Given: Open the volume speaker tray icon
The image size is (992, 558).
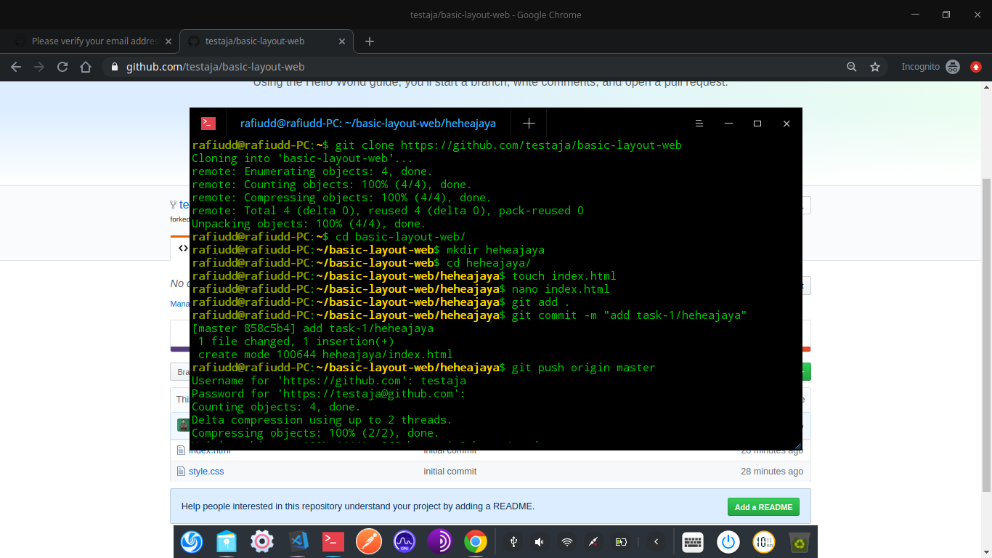Looking at the screenshot, I should coord(540,541).
